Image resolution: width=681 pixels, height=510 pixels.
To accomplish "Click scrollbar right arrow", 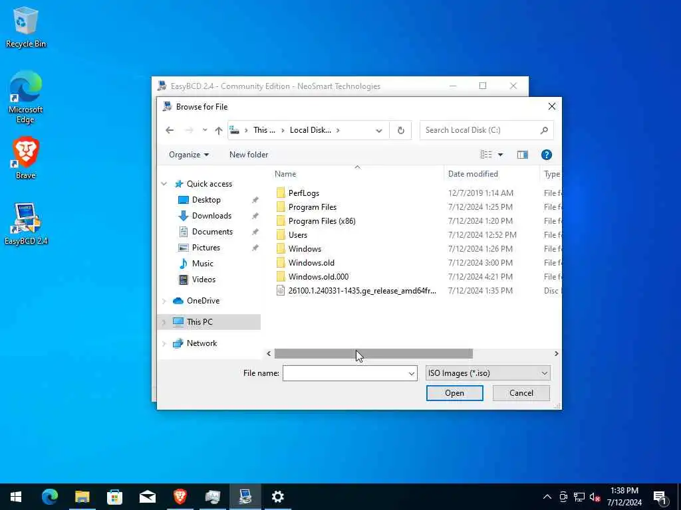I will [556, 354].
